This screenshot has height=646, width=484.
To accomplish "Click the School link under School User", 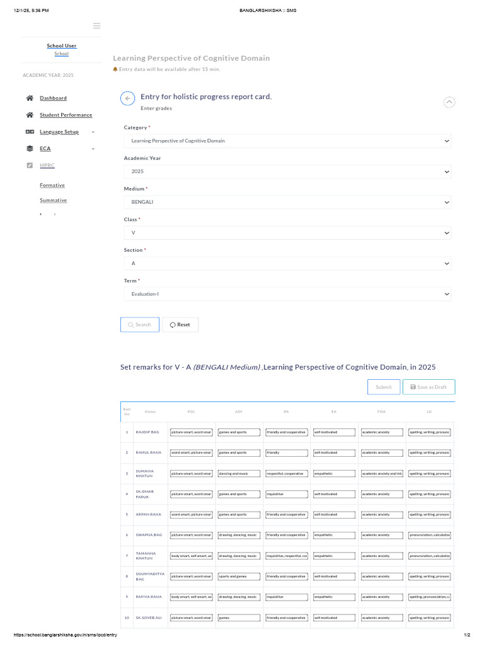I will 62,54.
